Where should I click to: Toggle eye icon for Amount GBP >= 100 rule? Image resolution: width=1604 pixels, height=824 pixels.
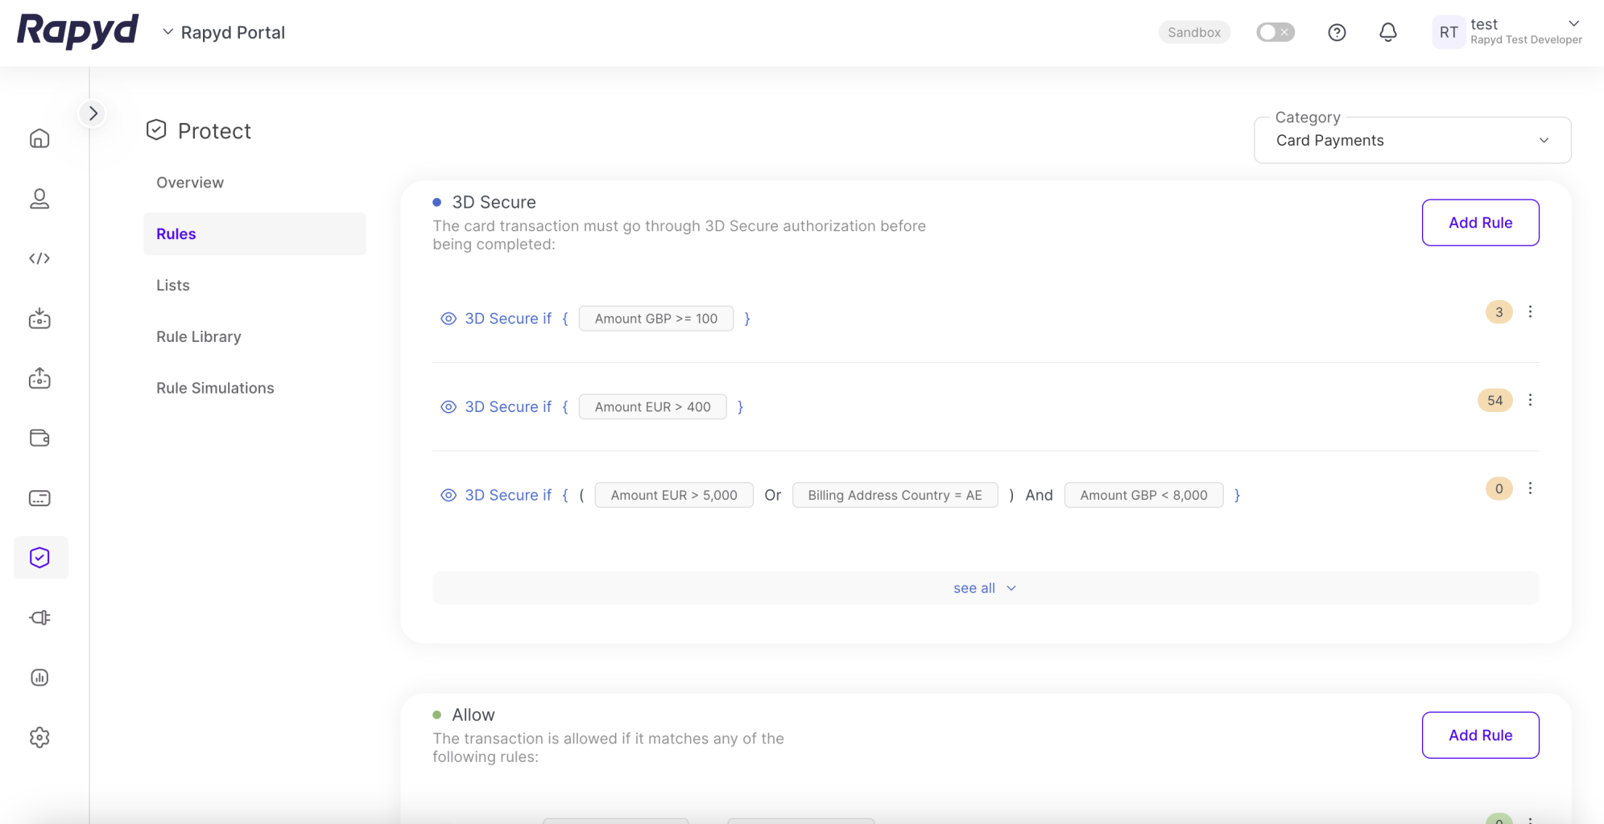coord(449,319)
